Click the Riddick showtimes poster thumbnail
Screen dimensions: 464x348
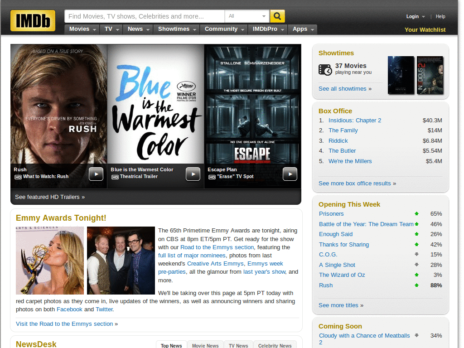tap(401, 75)
